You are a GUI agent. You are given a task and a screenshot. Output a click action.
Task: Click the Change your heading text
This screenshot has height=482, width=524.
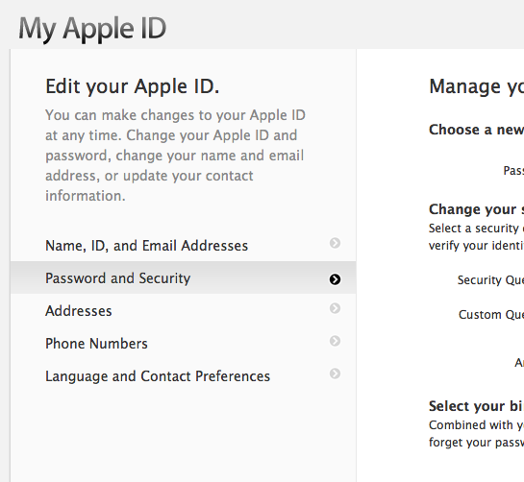(476, 209)
